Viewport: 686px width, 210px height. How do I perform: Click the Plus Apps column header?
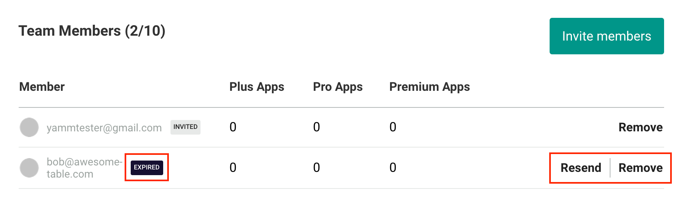257,87
